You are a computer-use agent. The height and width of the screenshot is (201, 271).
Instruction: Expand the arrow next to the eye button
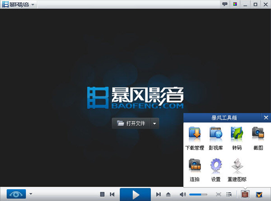coord(31,194)
